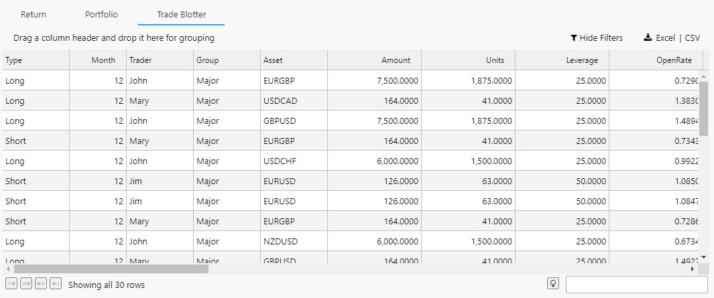Viewport: 714px width, 298px height.
Task: Go to last page of rows
Action: point(56,284)
